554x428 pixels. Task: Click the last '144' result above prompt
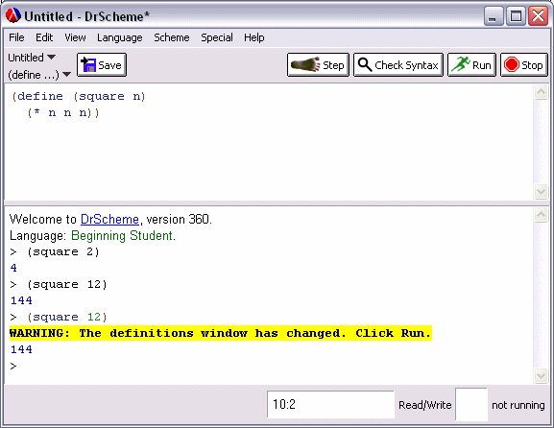[21, 349]
